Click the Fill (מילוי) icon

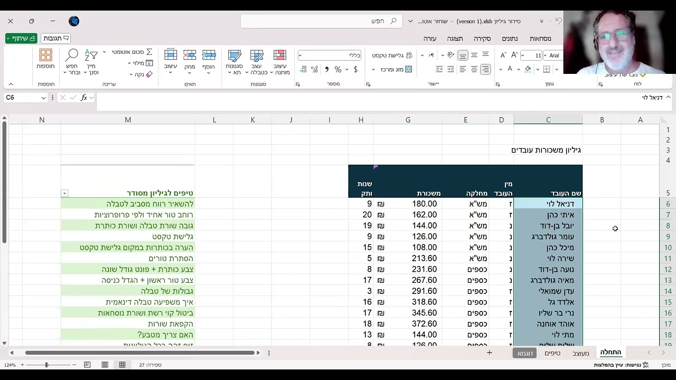click(149, 63)
